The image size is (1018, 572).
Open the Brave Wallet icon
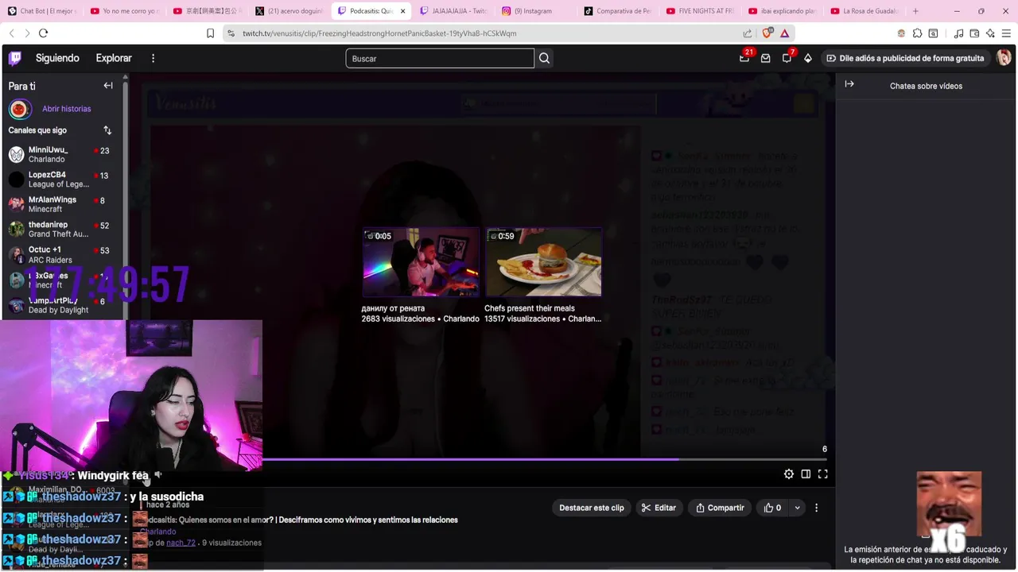974,33
